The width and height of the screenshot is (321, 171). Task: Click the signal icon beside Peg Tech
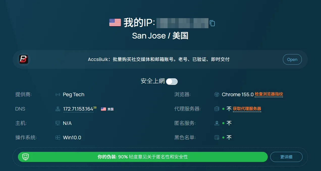pos(58,95)
